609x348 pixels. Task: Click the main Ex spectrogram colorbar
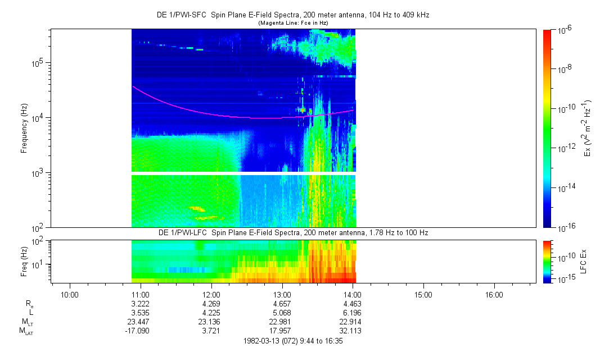[x=548, y=128]
